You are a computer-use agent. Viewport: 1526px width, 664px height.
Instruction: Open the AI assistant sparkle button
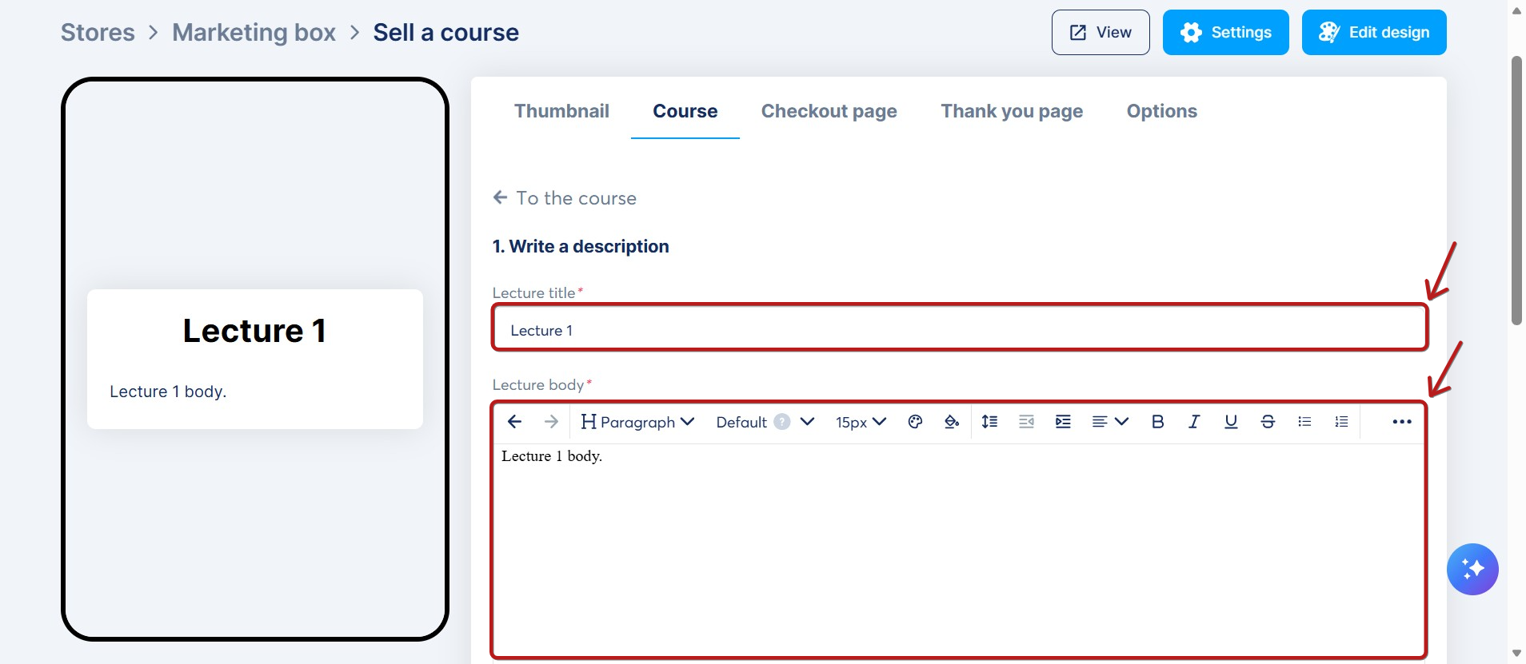pyautogui.click(x=1472, y=569)
